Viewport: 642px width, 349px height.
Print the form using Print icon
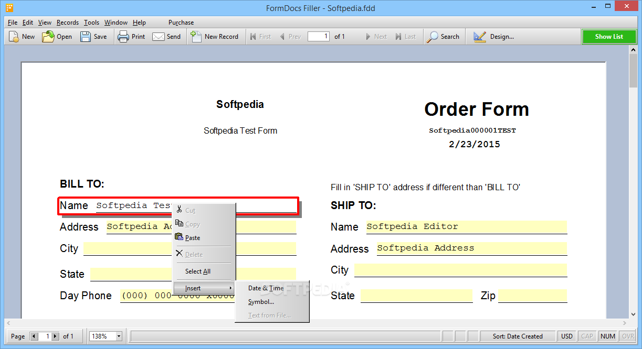point(123,37)
